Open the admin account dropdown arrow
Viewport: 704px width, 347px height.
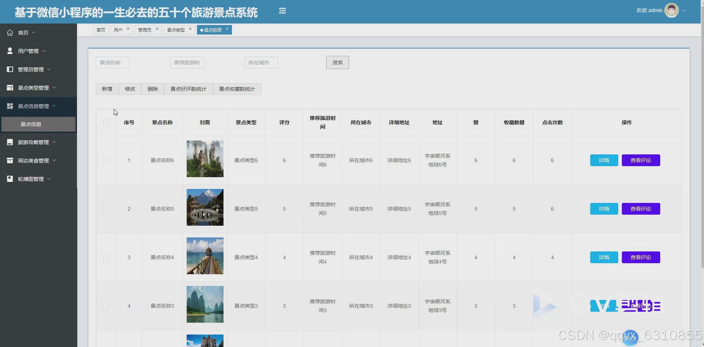point(683,11)
